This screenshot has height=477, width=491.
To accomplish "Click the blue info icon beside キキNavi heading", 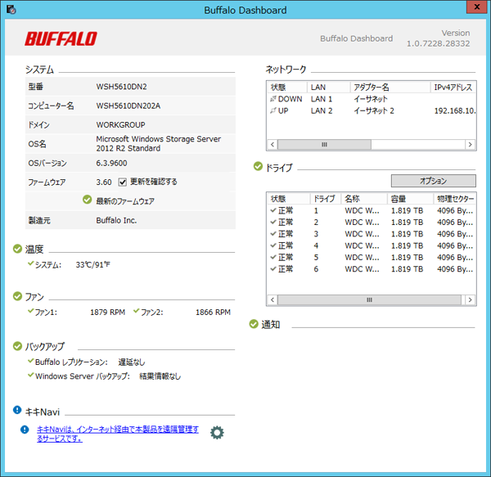I will [x=17, y=411].
